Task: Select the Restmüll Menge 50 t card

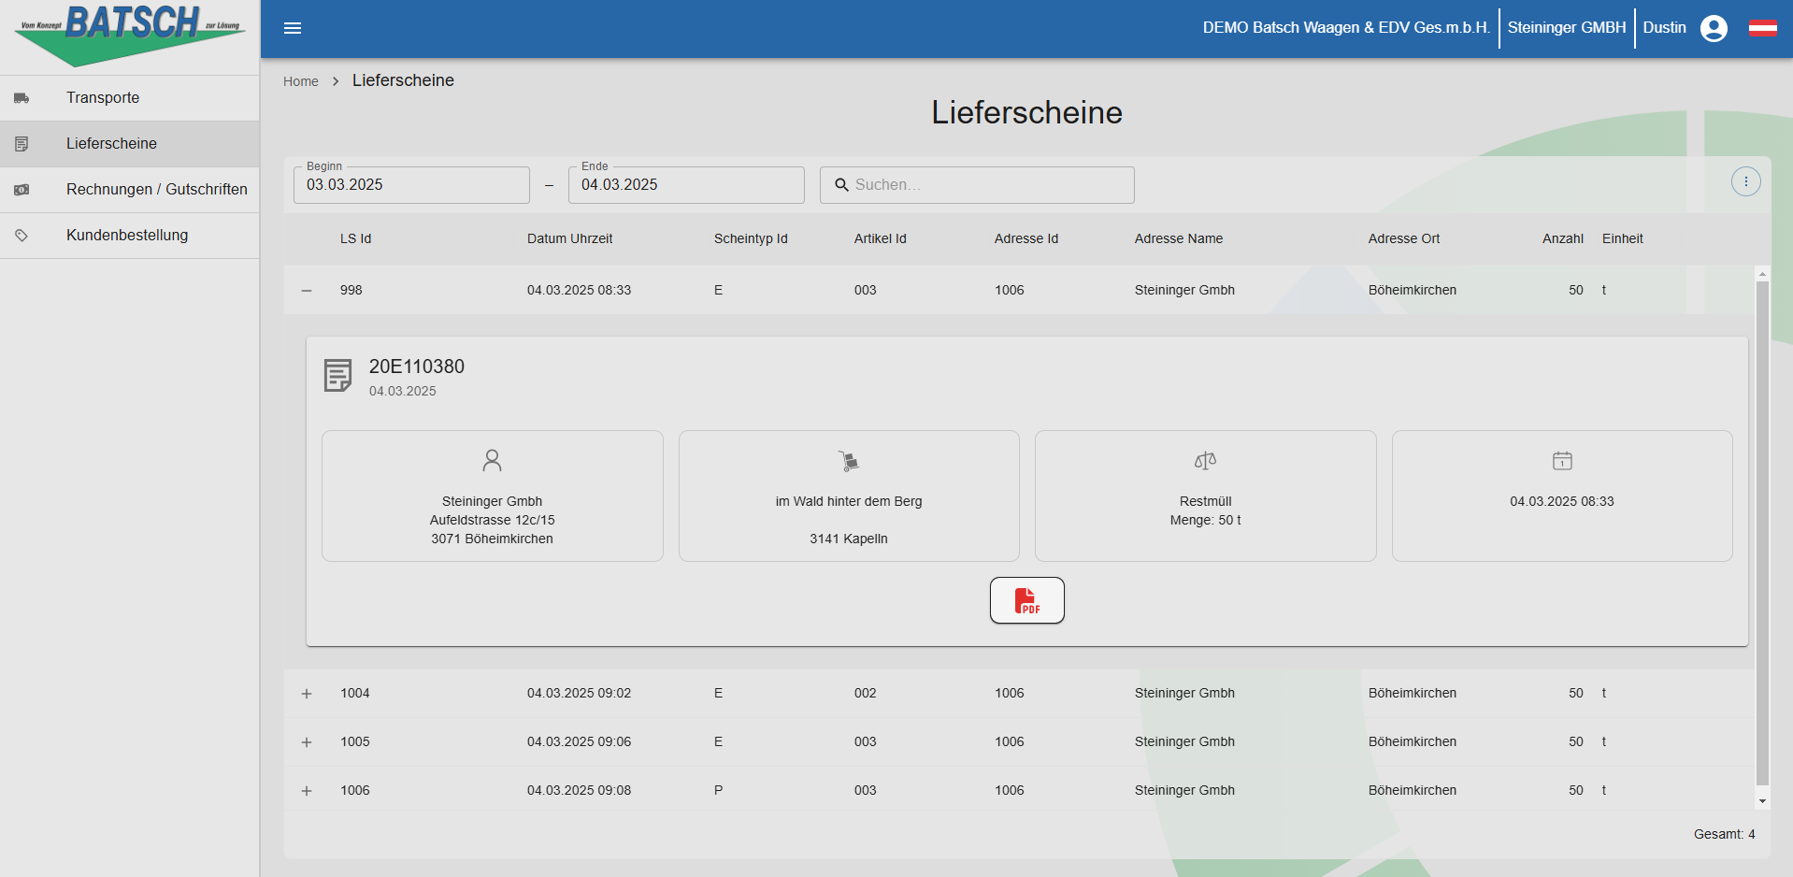Action: click(x=1206, y=496)
